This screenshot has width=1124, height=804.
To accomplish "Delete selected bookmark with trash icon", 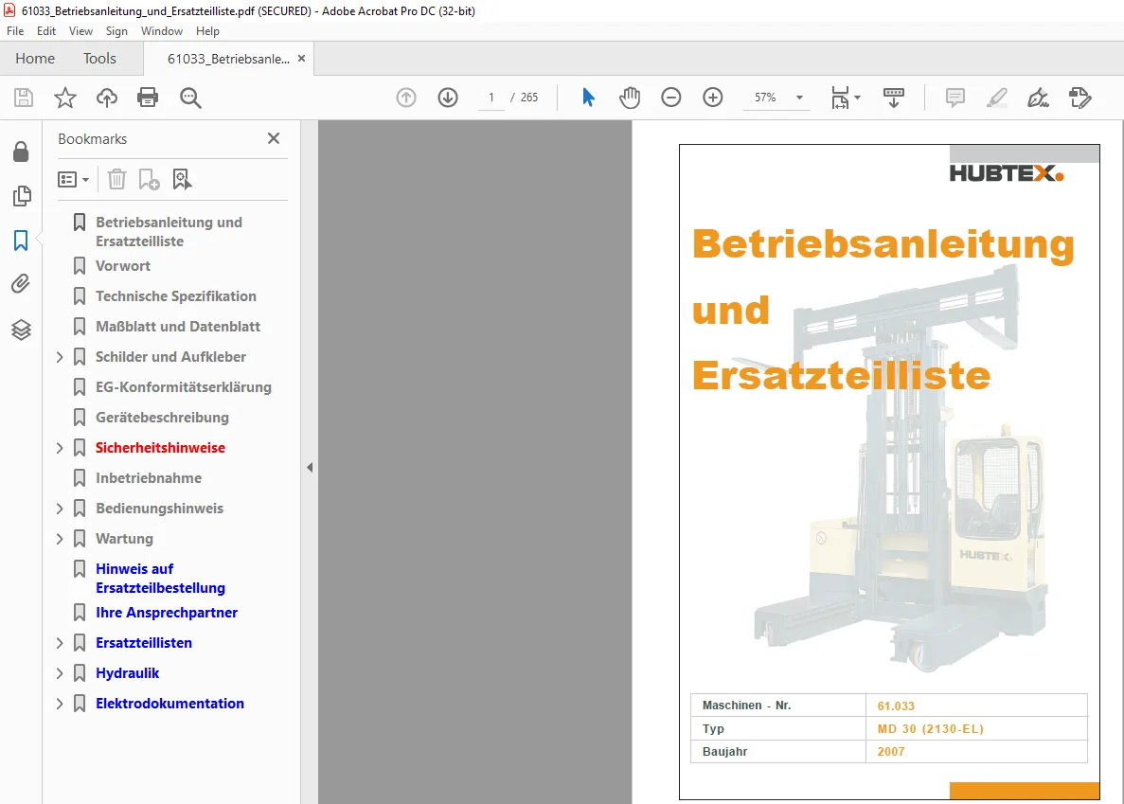I will click(x=116, y=179).
